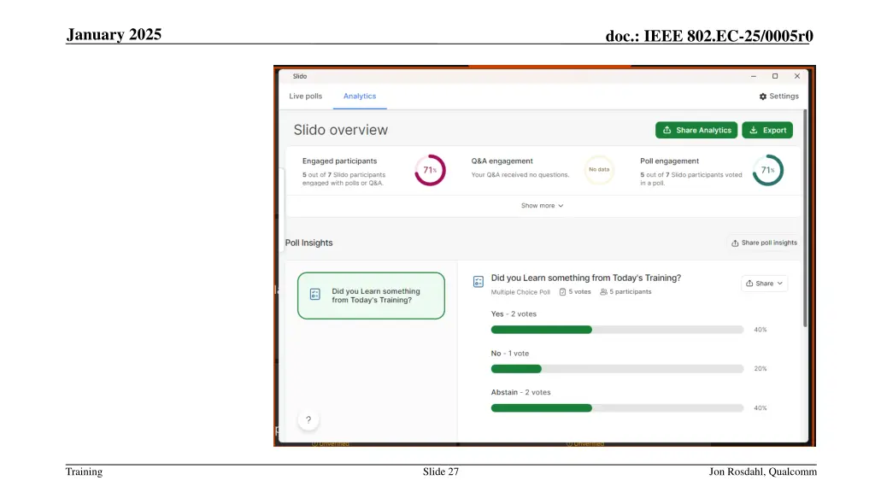Click the 'Slido' window title

[300, 76]
